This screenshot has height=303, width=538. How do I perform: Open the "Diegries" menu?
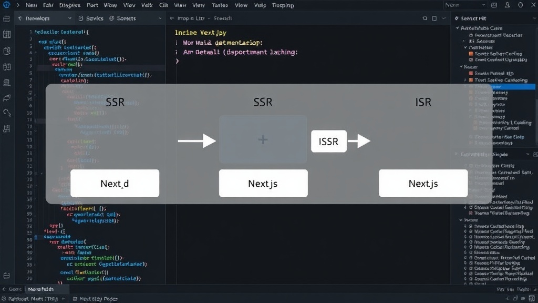pyautogui.click(x=70, y=5)
